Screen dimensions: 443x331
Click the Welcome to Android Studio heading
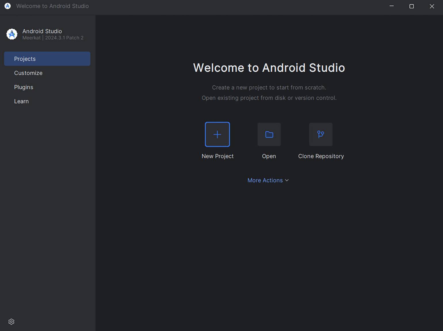tap(269, 68)
